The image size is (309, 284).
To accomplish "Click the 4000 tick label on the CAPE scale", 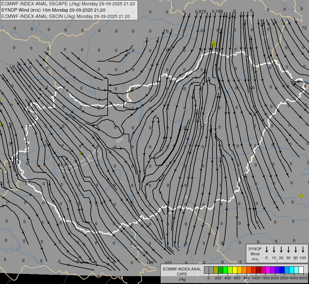I will coord(294,278).
